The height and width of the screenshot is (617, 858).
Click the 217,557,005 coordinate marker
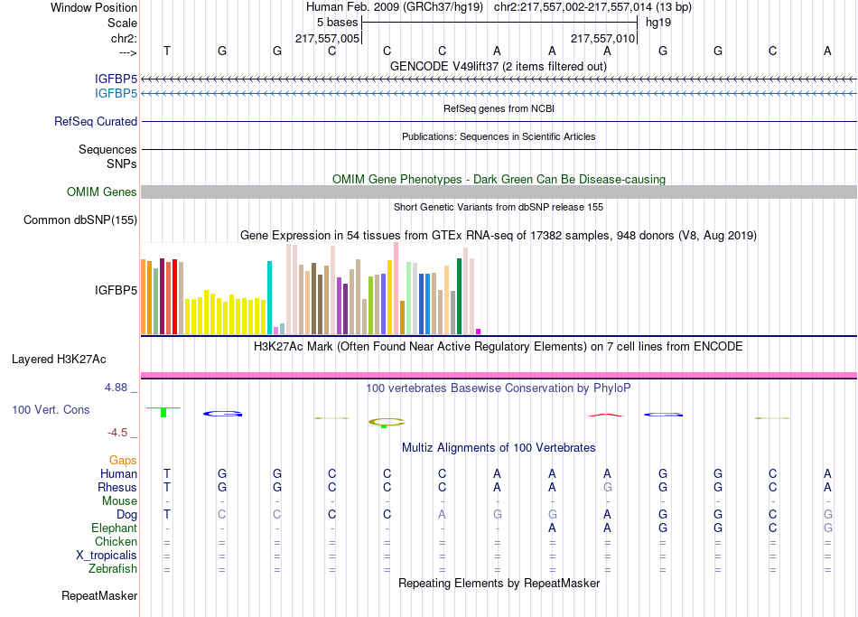pos(327,38)
